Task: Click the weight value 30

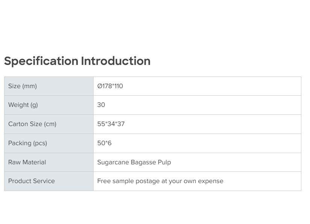Action: 101,105
